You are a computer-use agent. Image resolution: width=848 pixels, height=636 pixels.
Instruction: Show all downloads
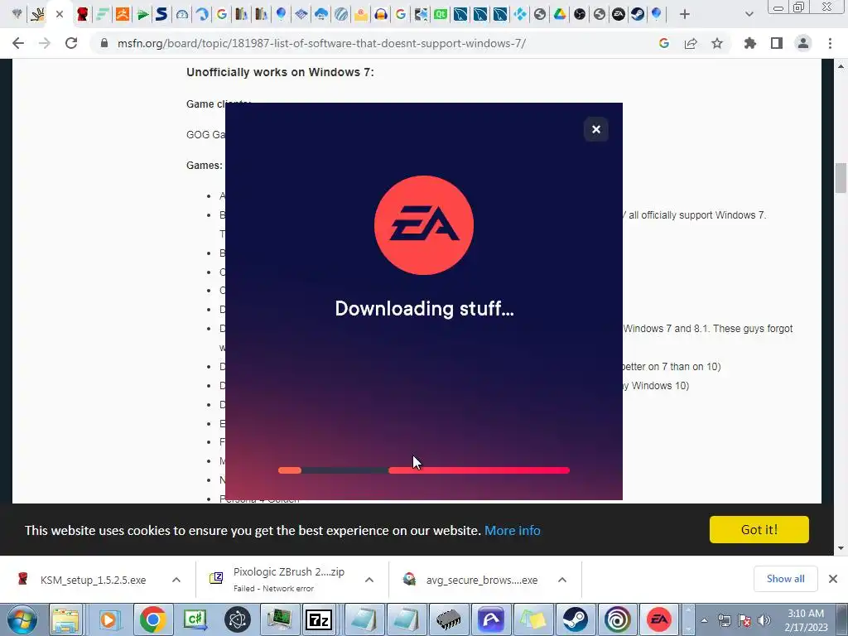point(785,579)
